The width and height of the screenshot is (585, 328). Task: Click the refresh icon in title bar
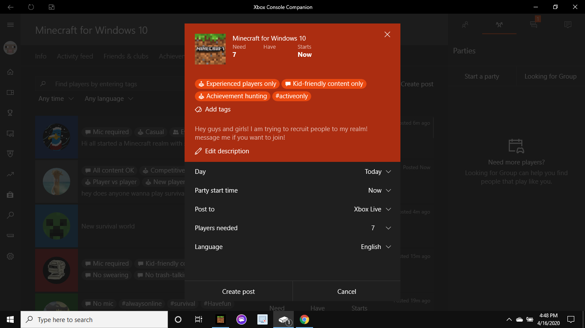coord(31,7)
